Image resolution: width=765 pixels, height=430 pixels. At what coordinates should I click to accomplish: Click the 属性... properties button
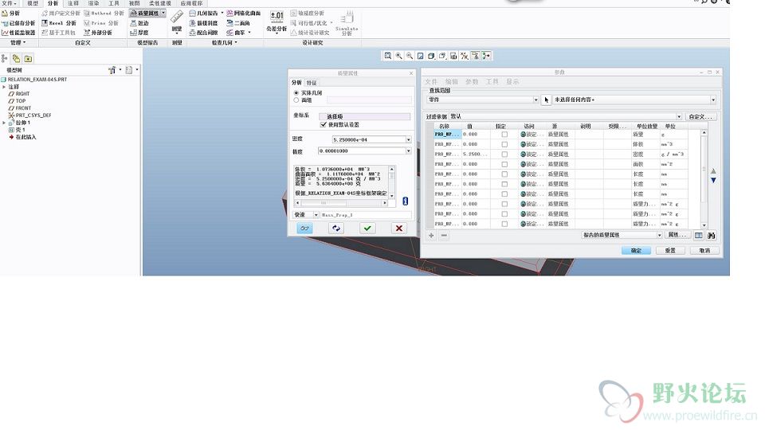(x=677, y=235)
